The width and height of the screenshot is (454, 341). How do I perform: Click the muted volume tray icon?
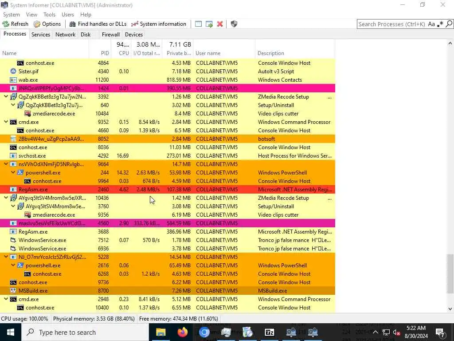tap(396, 332)
